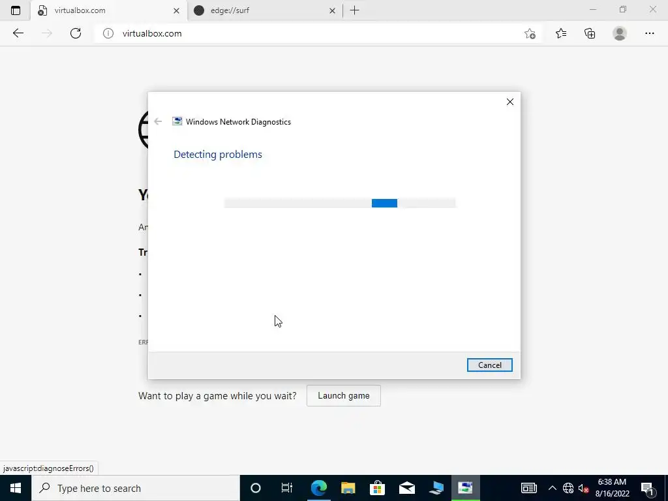668x501 pixels.
Task: Close the virtualbox.com tab
Action: pyautogui.click(x=176, y=10)
